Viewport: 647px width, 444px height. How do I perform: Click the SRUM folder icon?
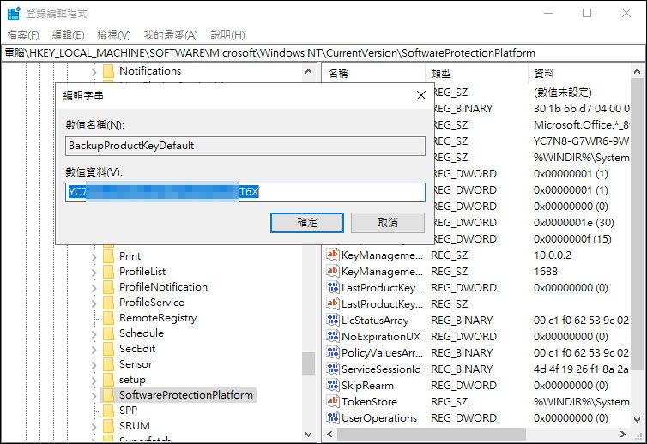(x=108, y=426)
